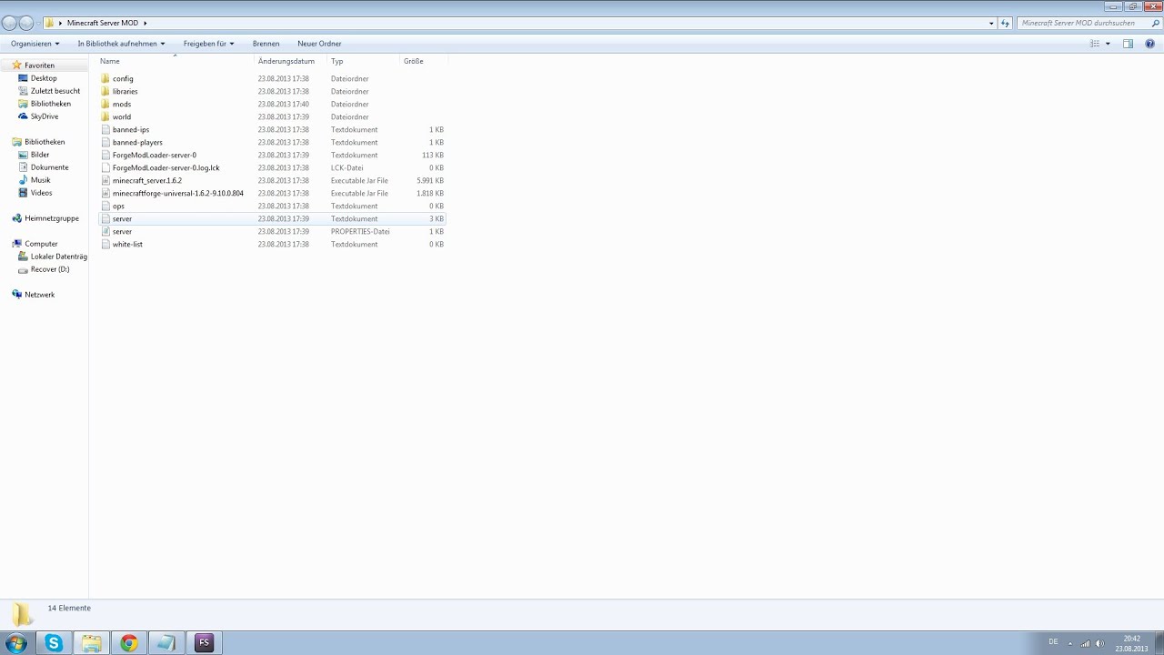Open the Freigeben für dropdown
This screenshot has height=655, width=1164.
click(208, 44)
